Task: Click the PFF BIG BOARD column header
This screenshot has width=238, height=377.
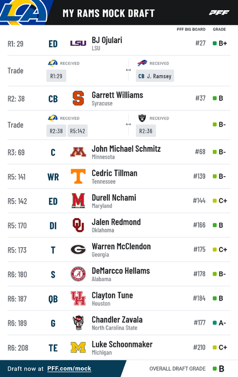Action: tap(191, 29)
